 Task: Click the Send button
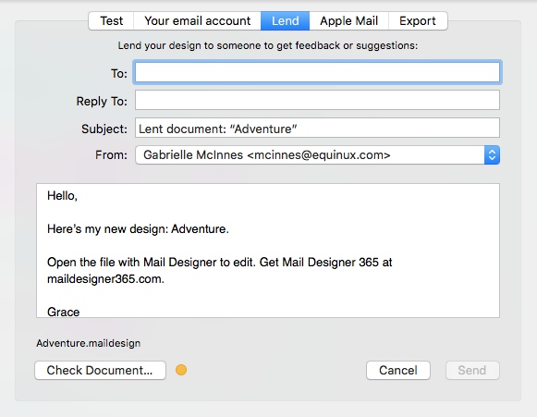tap(472, 370)
